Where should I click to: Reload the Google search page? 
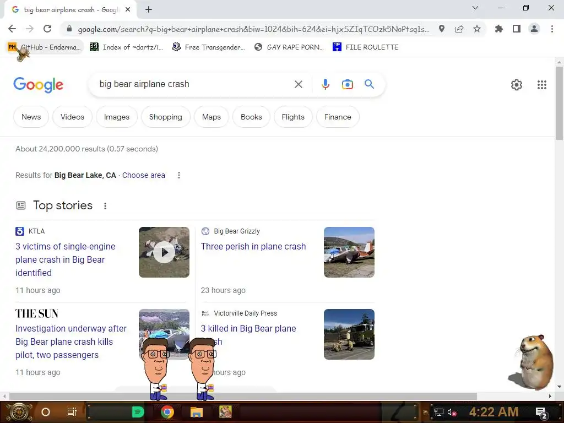47,29
